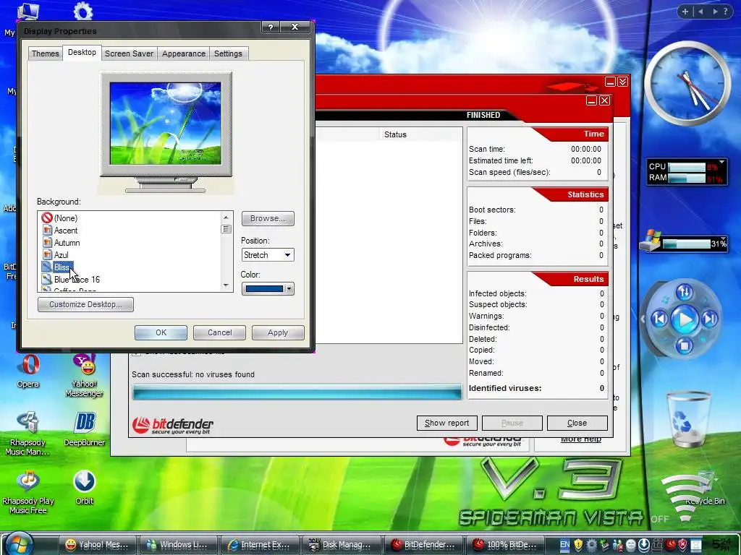Select the Desktop tab

[82, 52]
